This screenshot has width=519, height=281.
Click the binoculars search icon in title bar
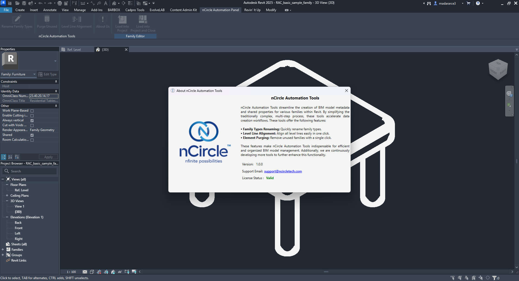(429, 3)
